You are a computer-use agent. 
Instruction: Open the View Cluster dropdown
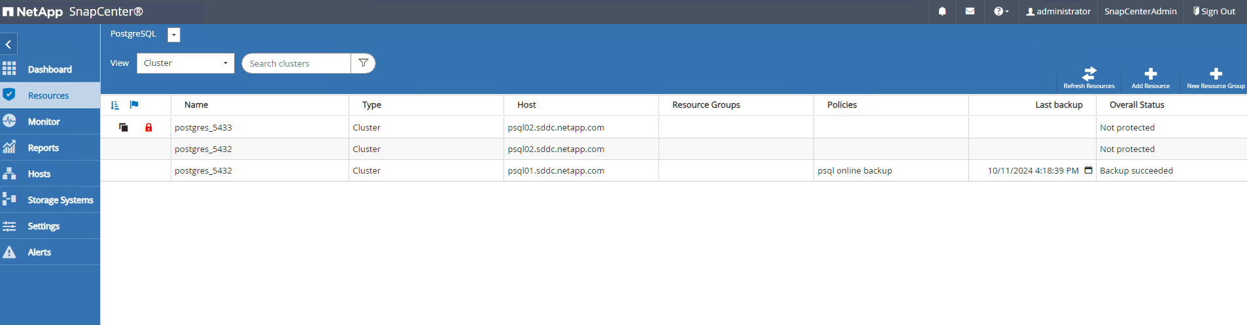(x=186, y=63)
